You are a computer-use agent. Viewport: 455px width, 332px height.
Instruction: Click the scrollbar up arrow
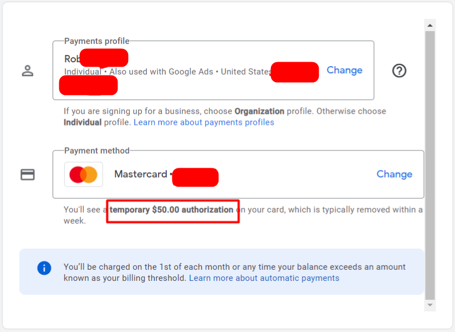430,26
